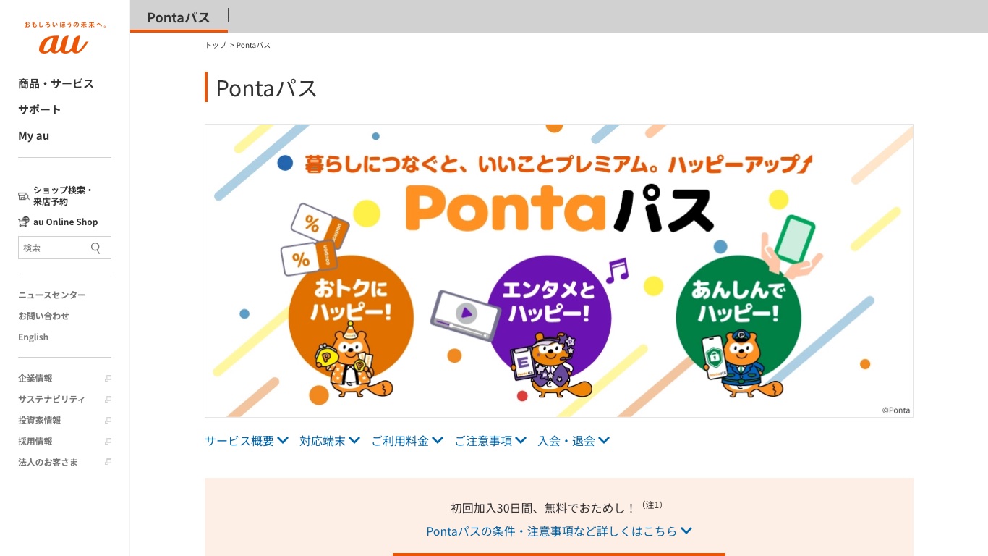The height and width of the screenshot is (556, 988).
Task: Select the Pontaパス tab
Action: (179, 17)
